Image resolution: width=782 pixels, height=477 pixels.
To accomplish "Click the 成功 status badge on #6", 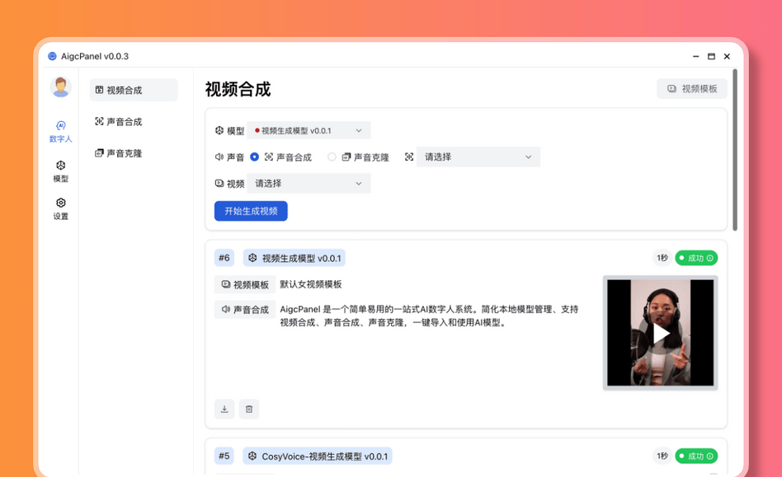I will (x=696, y=258).
